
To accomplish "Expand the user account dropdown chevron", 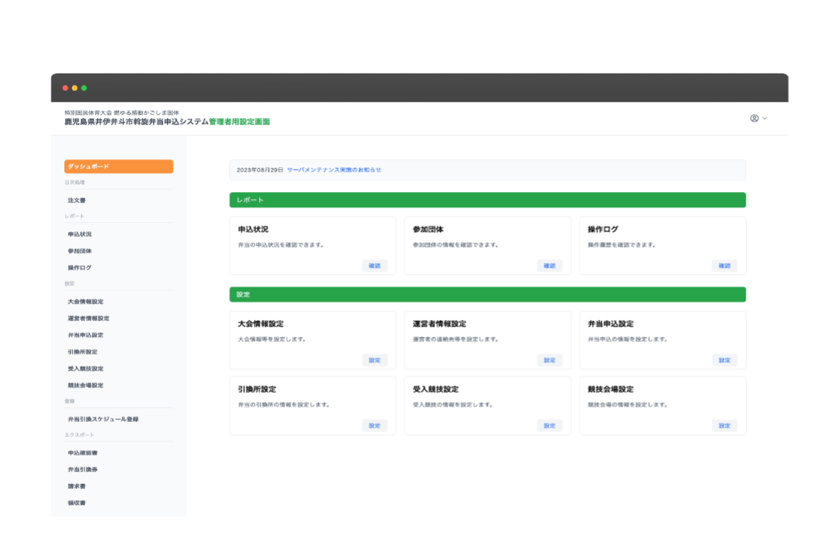I will click(764, 119).
